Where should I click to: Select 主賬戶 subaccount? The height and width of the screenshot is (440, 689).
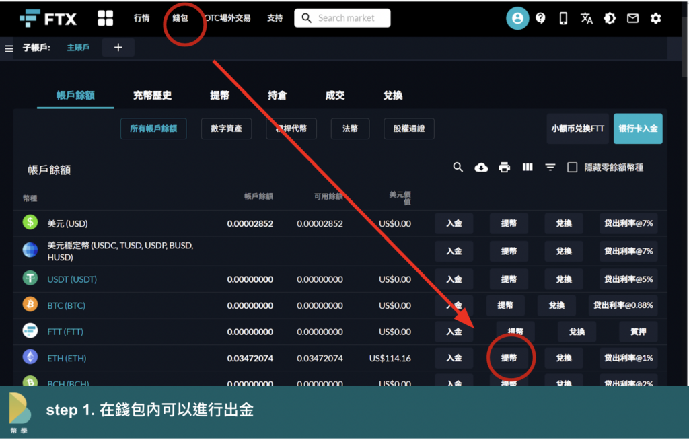78,48
